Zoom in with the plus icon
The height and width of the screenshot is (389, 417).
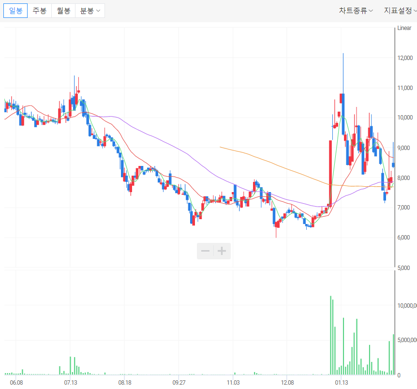(x=222, y=251)
